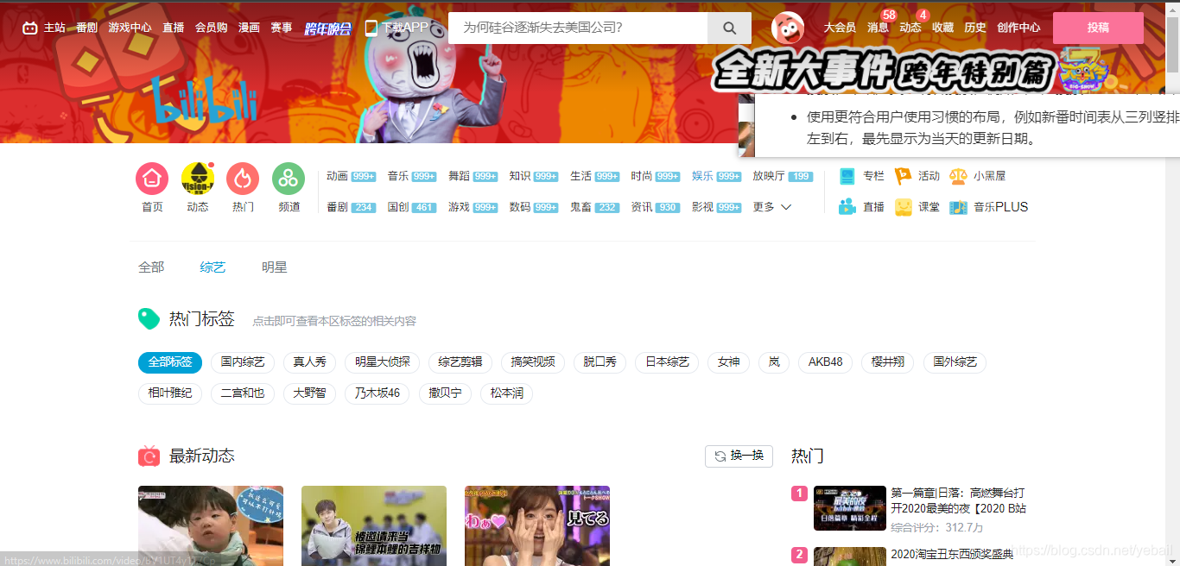
Task: Select the 明星大侦探 tag
Action: tap(382, 362)
